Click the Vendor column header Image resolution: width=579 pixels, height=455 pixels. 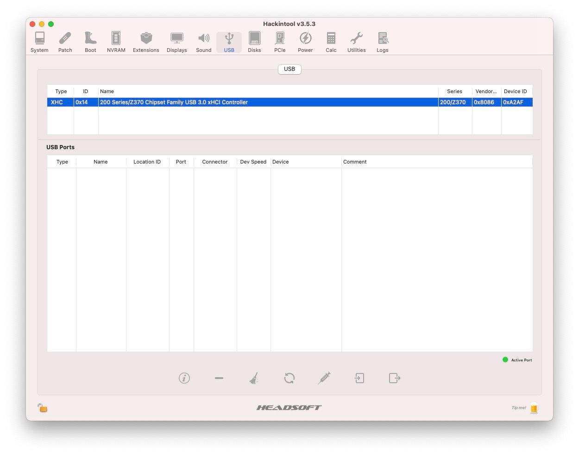(486, 91)
